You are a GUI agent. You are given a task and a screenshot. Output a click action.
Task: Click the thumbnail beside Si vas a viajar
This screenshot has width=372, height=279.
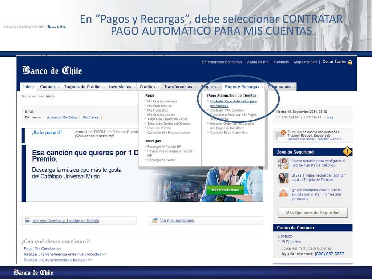point(283,178)
